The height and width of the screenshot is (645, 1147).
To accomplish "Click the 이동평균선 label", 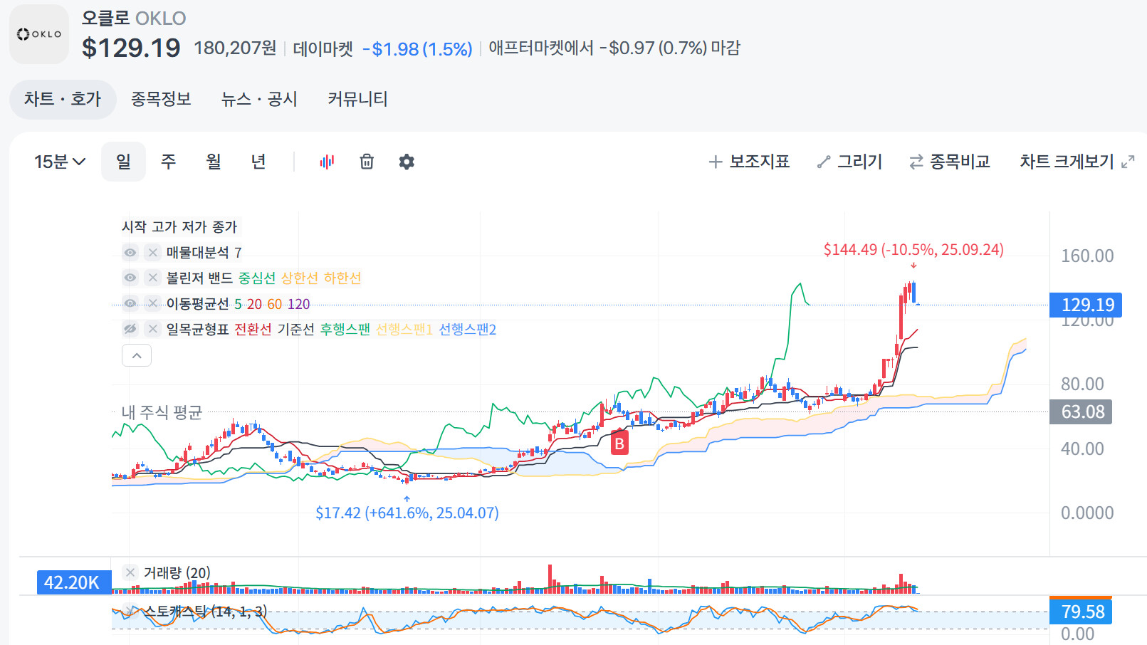I will pos(198,303).
